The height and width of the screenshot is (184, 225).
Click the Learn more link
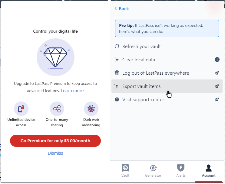coord(72,91)
